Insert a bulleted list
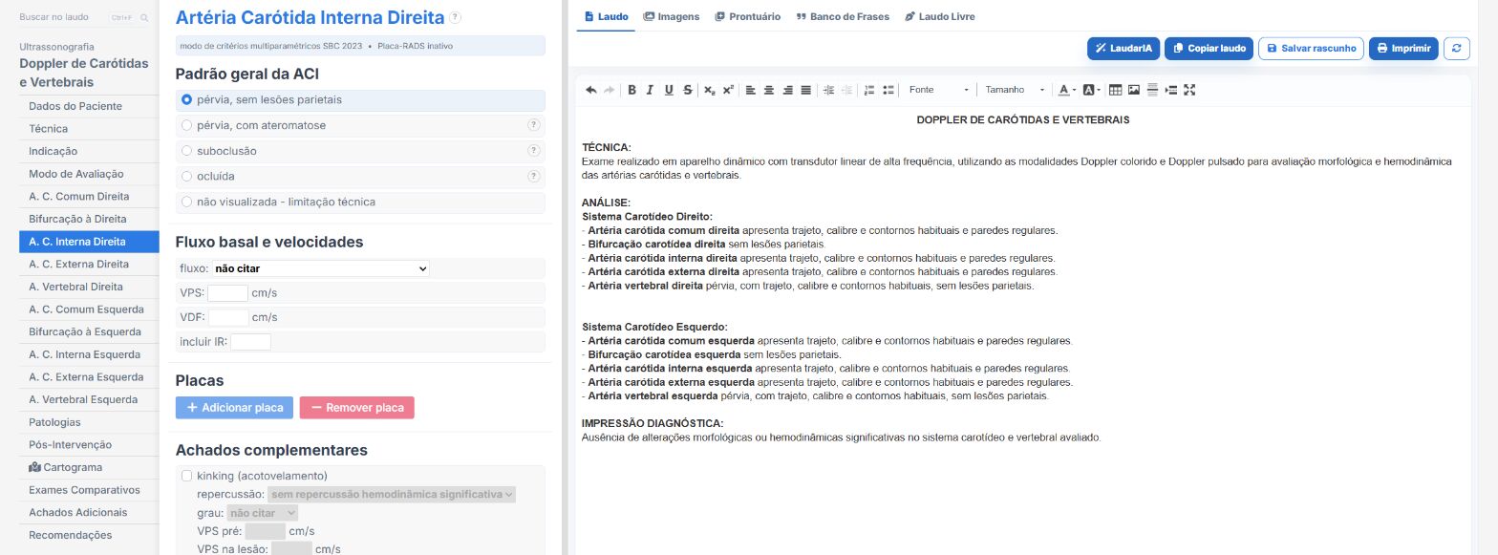 point(888,90)
